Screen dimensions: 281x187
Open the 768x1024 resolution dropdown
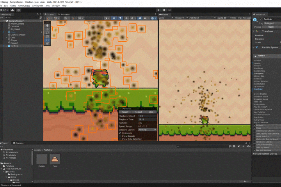pos(202,18)
